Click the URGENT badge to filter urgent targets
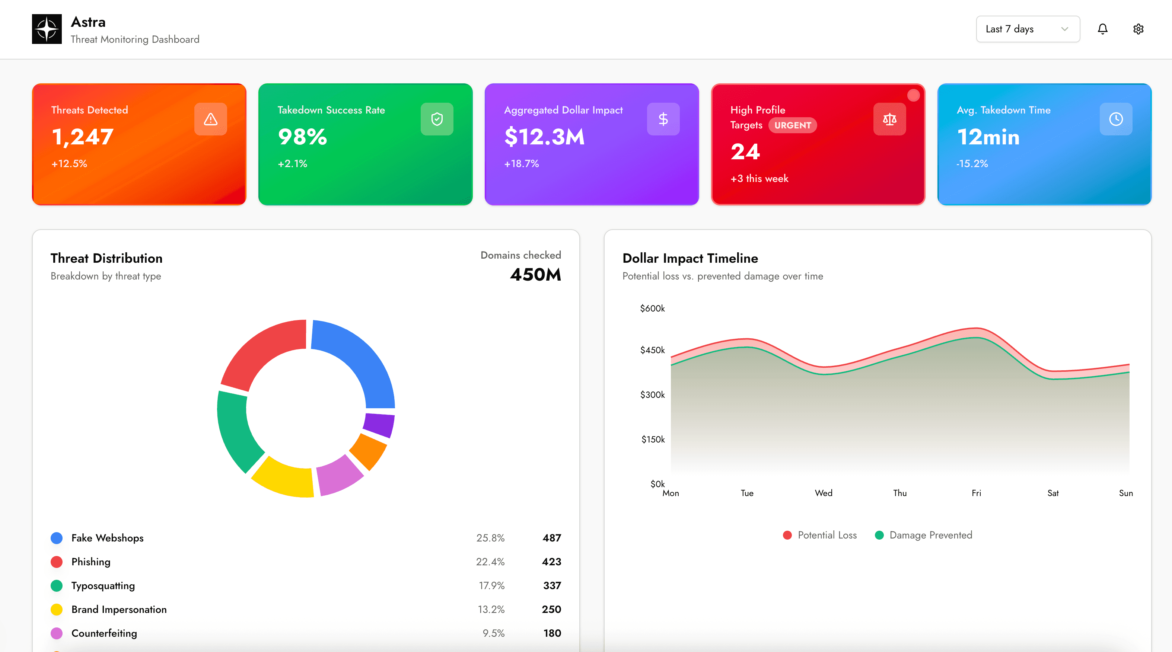Image resolution: width=1172 pixels, height=652 pixels. pos(793,125)
